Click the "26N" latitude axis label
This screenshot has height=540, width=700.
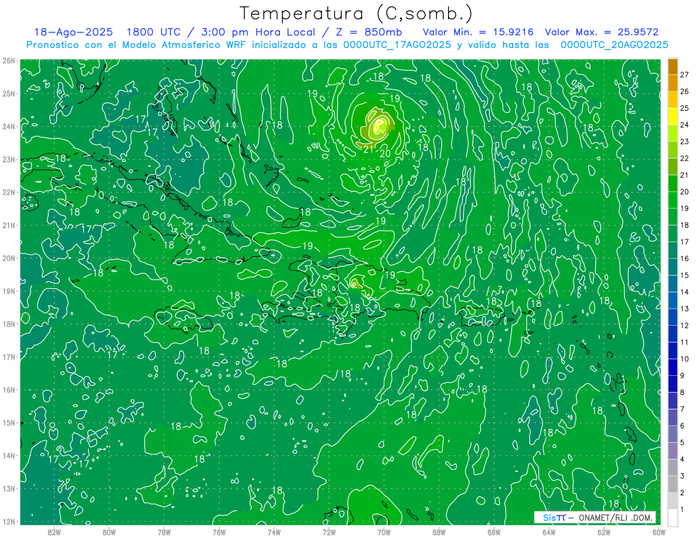(x=9, y=61)
